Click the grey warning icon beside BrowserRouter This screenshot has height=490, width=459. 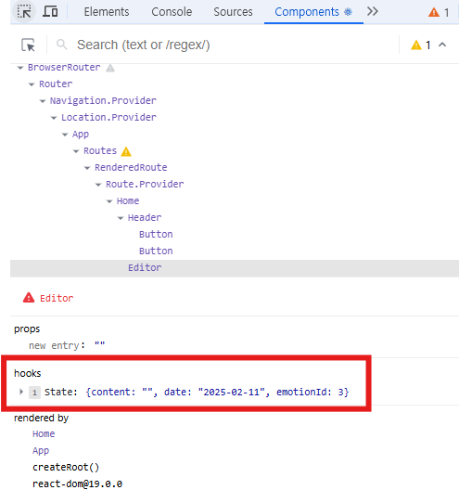point(110,68)
